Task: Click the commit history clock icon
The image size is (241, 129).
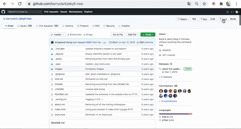Action: point(138,42)
